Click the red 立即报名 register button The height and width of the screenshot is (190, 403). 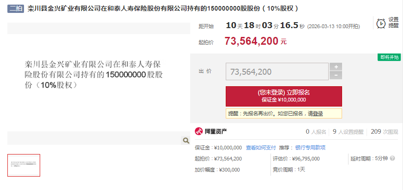[x=284, y=96]
